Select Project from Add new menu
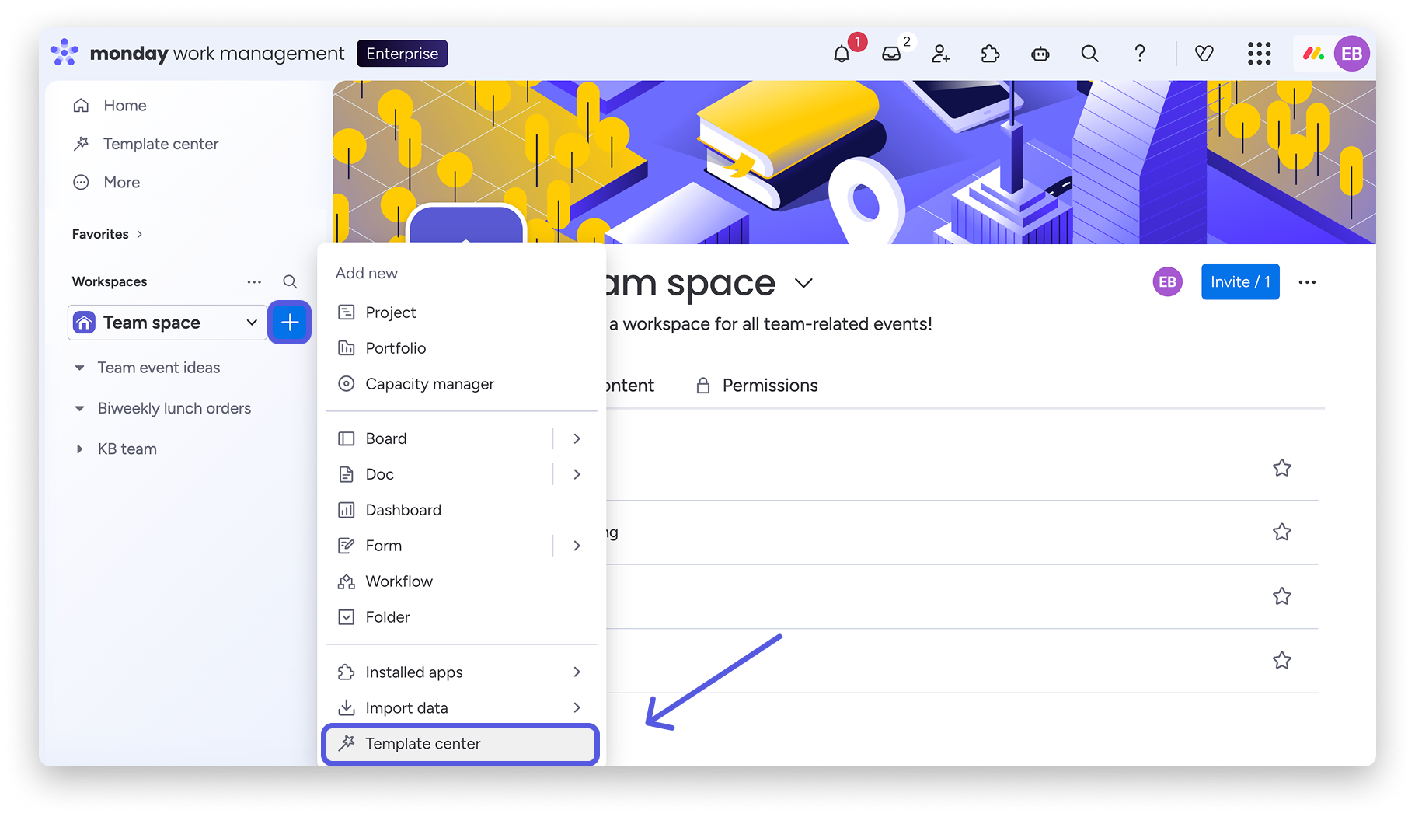The height and width of the screenshot is (817, 1415). tap(461, 312)
